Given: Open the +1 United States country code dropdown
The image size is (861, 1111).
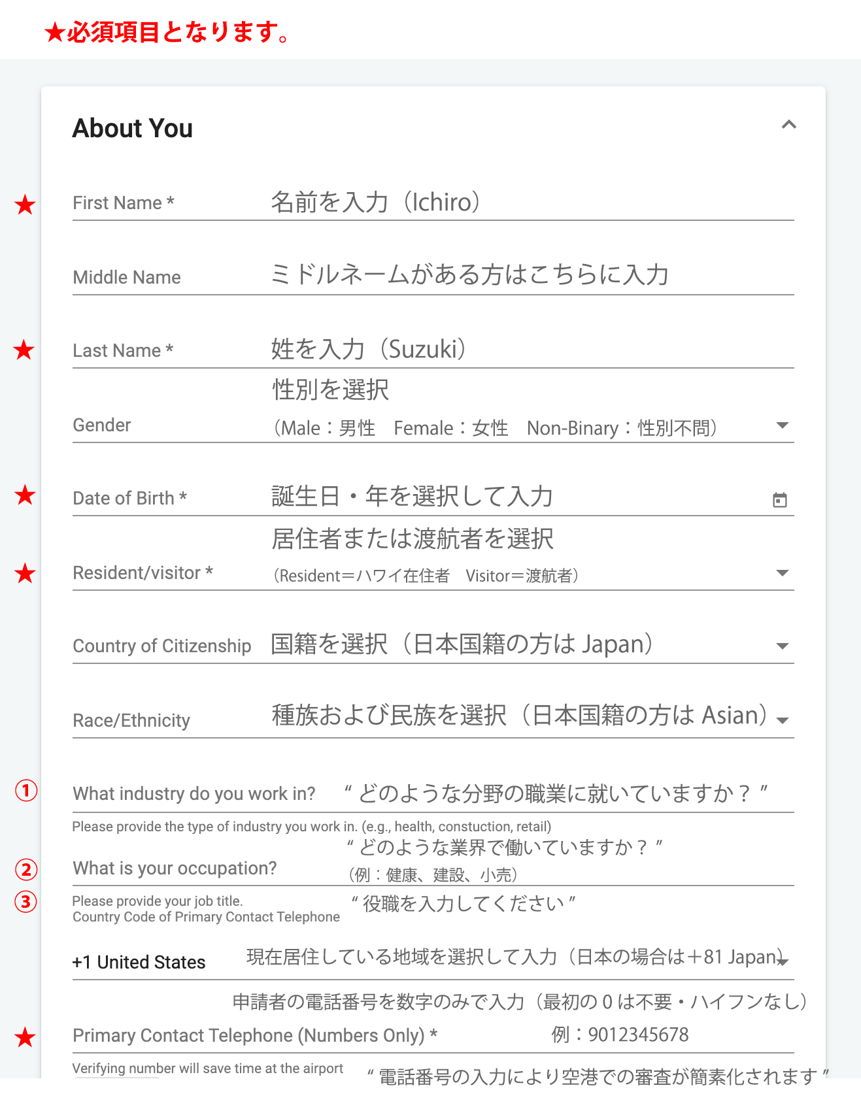Looking at the screenshot, I should pos(783,961).
